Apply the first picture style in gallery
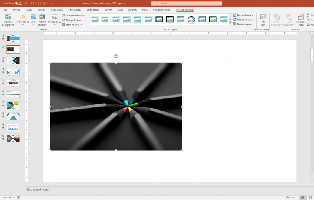Screen dimensions: 314x200 (x=94, y=20)
